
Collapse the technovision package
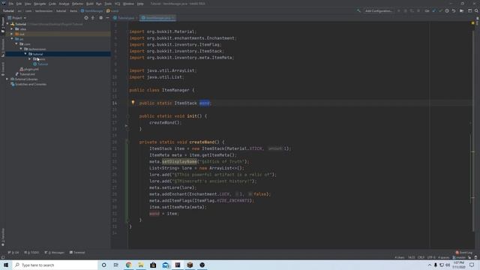point(21,49)
